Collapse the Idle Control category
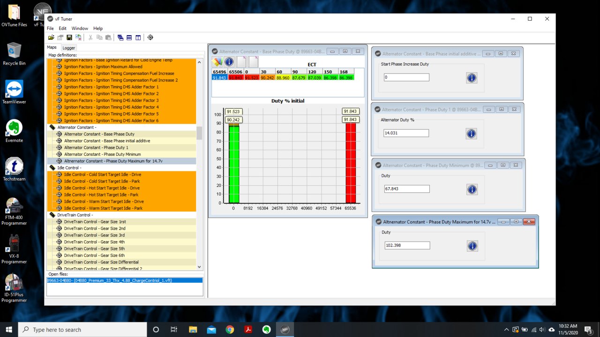600x337 pixels. coord(69,168)
